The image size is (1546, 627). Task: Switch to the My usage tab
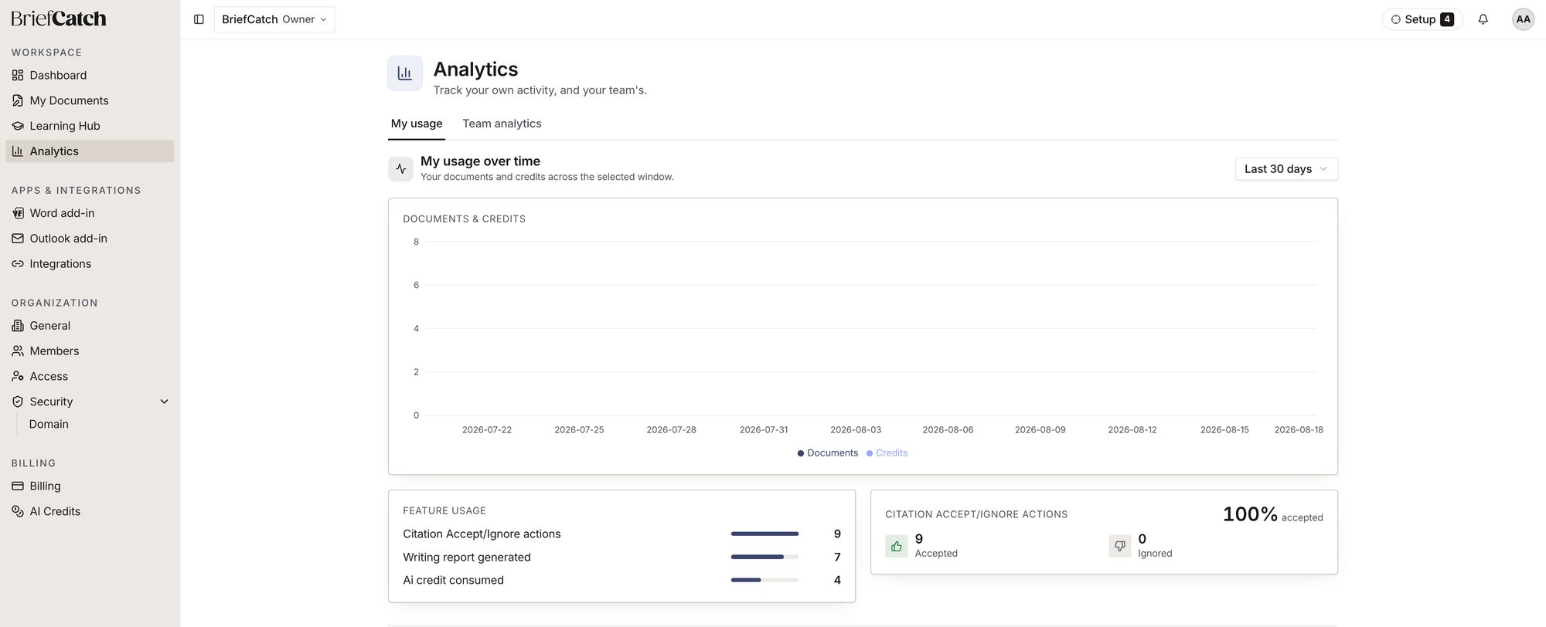pyautogui.click(x=417, y=124)
